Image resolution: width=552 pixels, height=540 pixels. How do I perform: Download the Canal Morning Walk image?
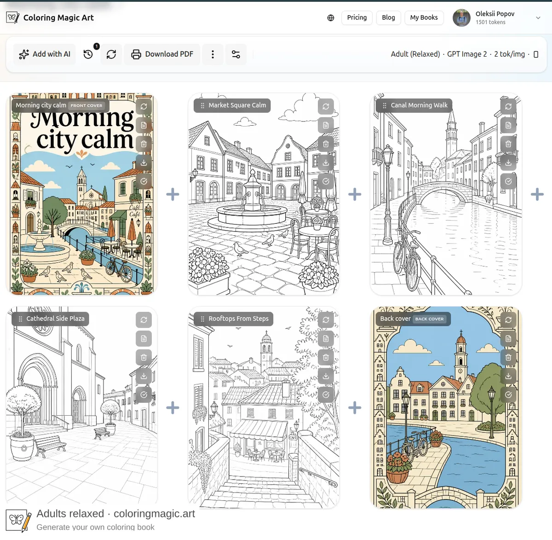point(508,163)
